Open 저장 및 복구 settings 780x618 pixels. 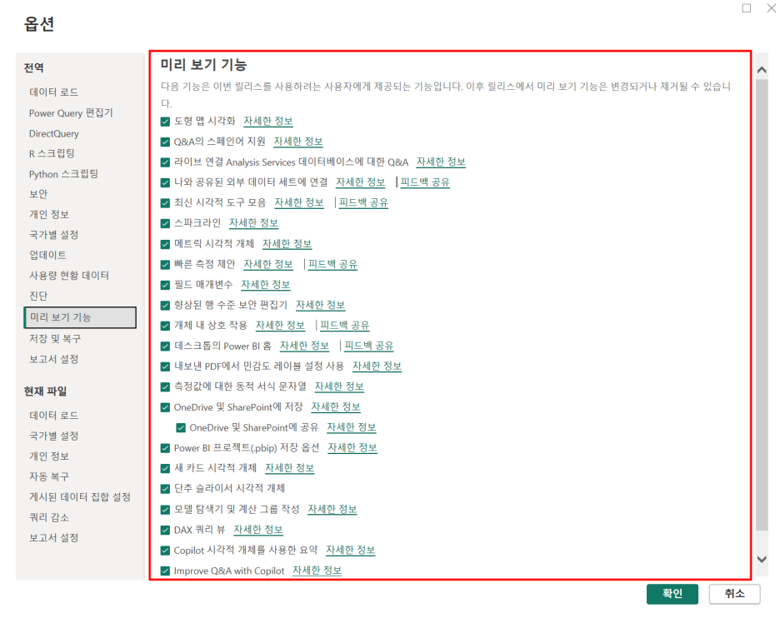click(x=55, y=339)
